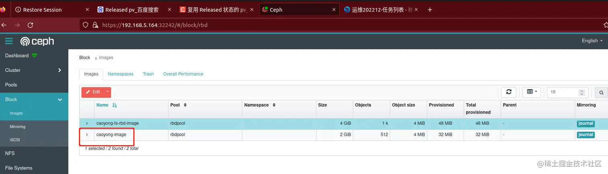608x174 pixels.
Task: Click the journal badge for caoyong-image
Action: 585,135
